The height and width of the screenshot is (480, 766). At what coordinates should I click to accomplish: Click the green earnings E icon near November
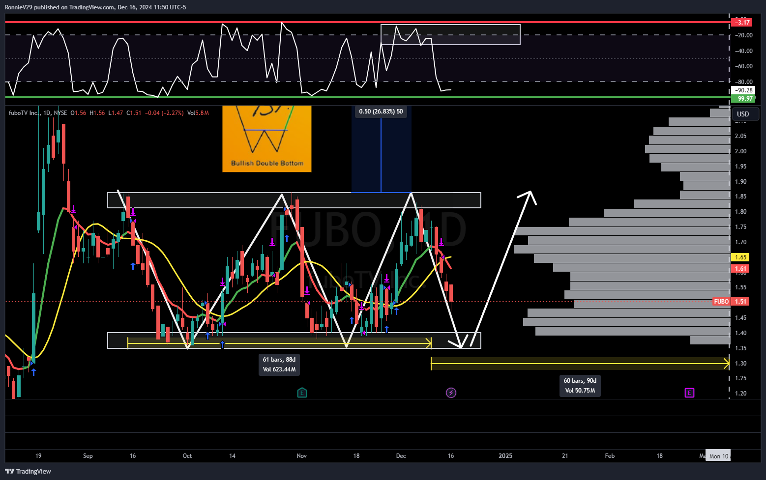coord(302,393)
